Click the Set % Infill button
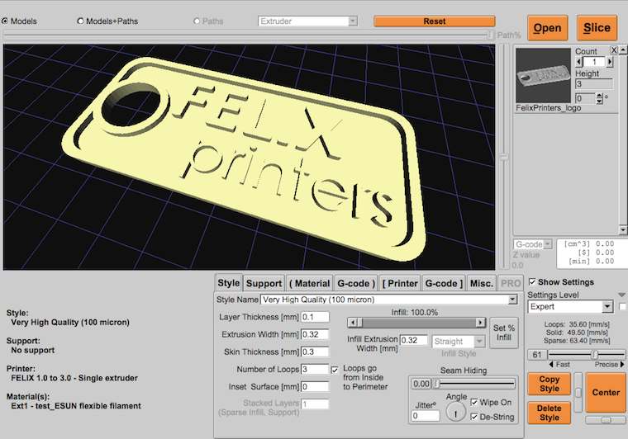 coord(503,331)
